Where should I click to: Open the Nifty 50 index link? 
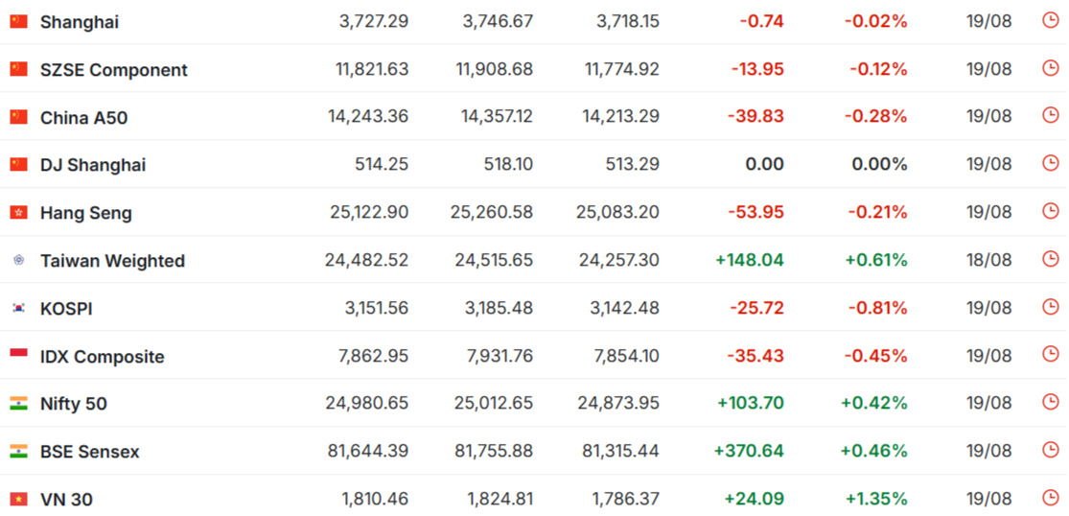coord(74,404)
